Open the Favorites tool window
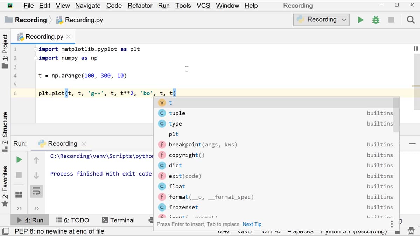 [x=5, y=186]
